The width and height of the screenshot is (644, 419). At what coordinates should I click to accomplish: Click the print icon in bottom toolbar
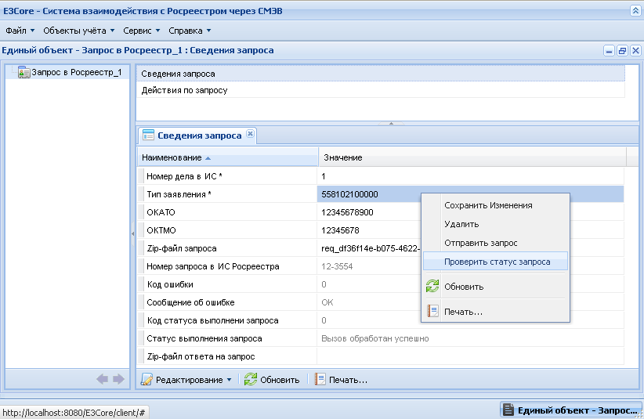320,379
